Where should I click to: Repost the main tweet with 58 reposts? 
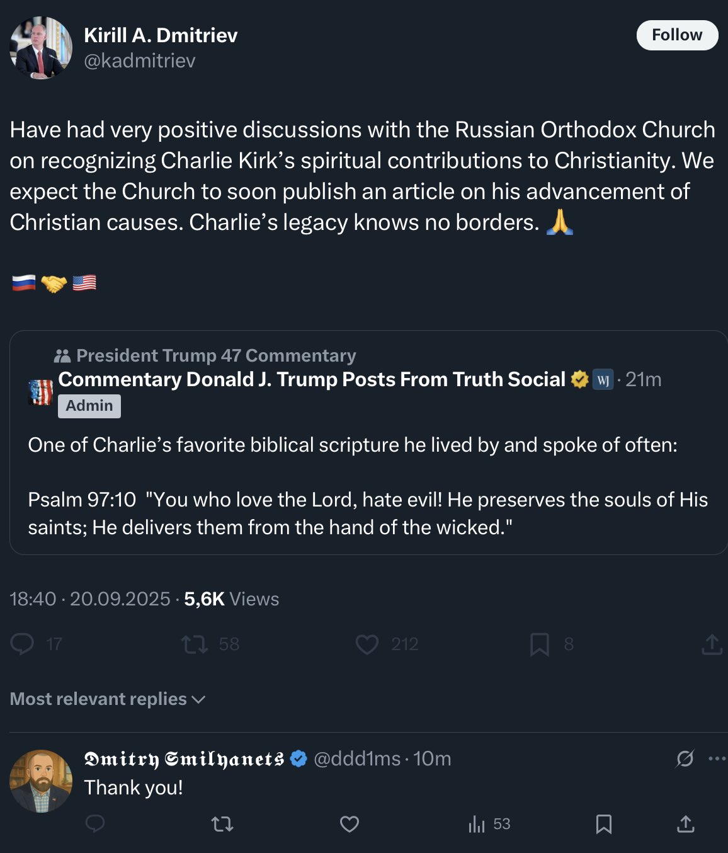pyautogui.click(x=195, y=644)
